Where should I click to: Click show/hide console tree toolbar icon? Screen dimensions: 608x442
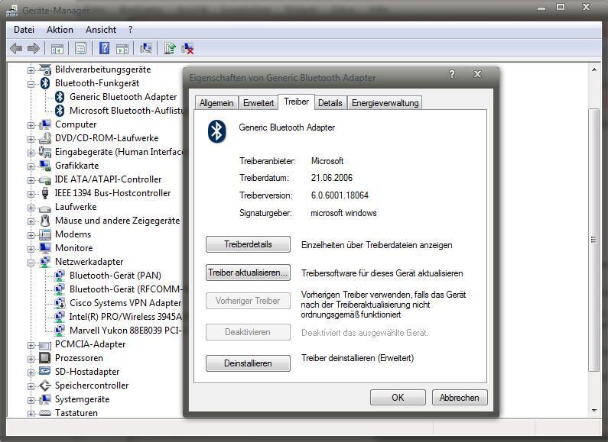(x=57, y=49)
